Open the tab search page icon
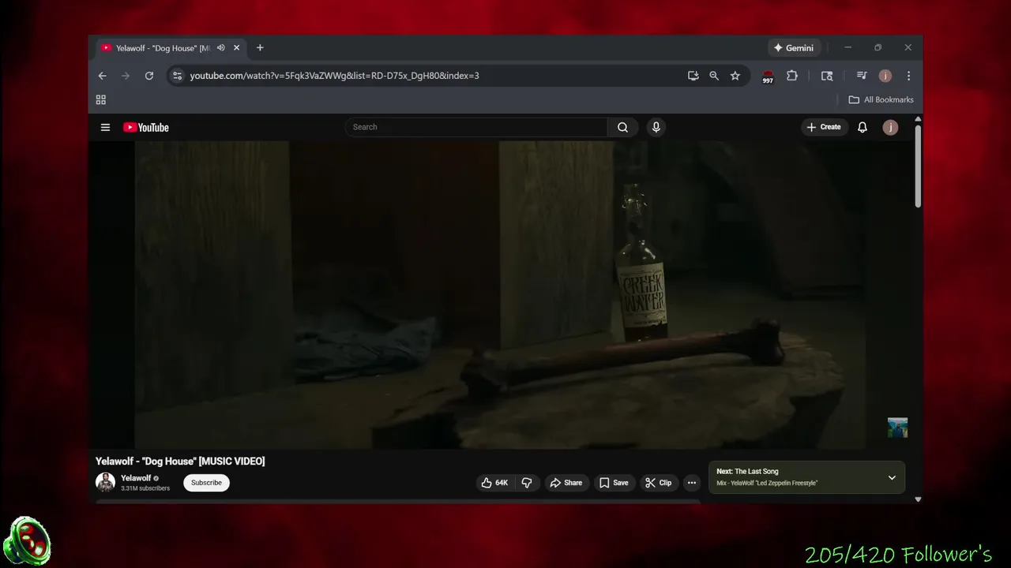The width and height of the screenshot is (1011, 568). click(827, 76)
